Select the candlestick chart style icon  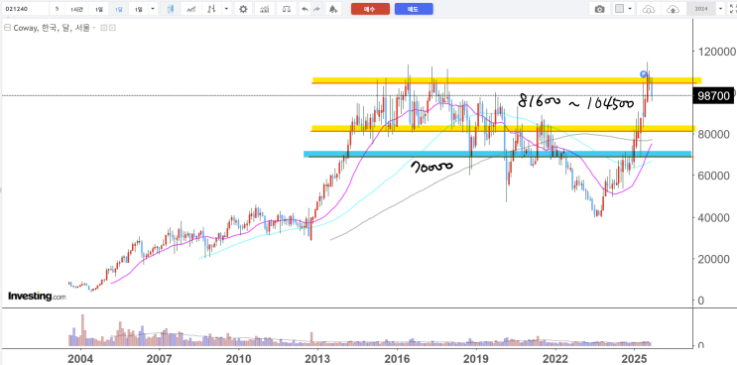click(171, 9)
